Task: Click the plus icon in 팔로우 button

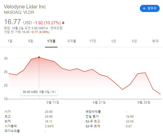Action: [x=144, y=8]
